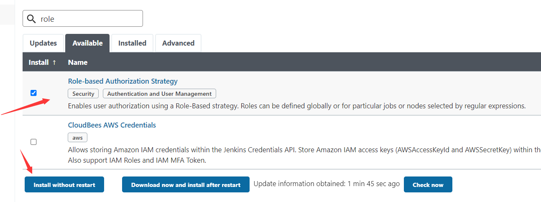Click the magnifier search icon
This screenshot has width=541, height=202.
click(x=31, y=19)
